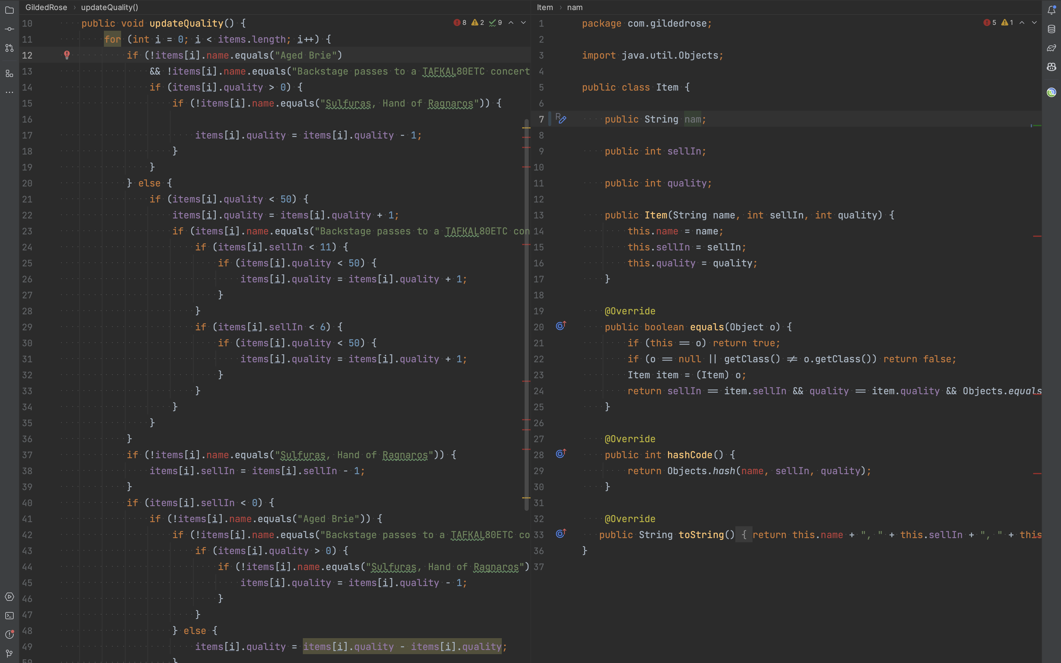
Task: Open the Pull Requests tool window
Action: pos(10,48)
